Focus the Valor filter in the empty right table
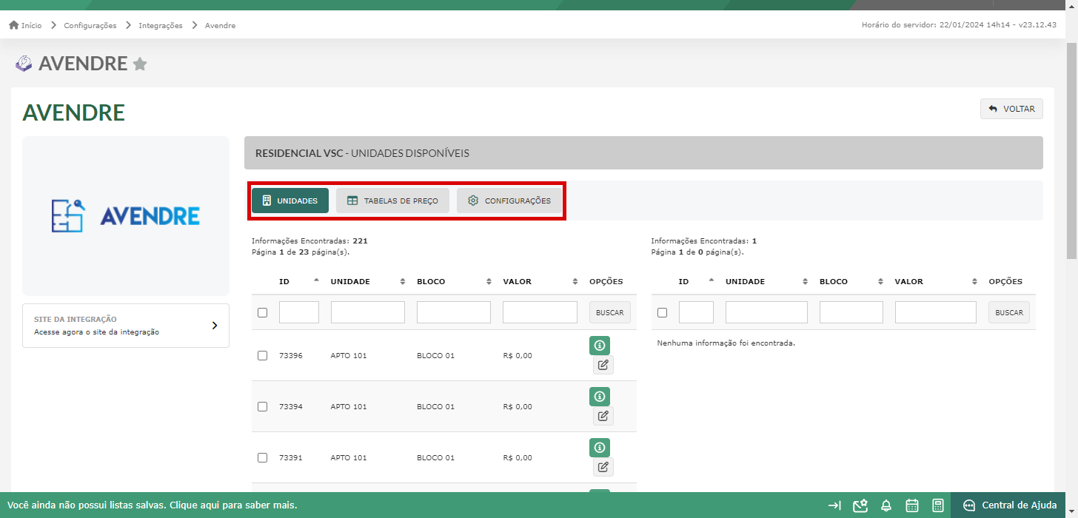The width and height of the screenshot is (1078, 518). pyautogui.click(x=936, y=312)
